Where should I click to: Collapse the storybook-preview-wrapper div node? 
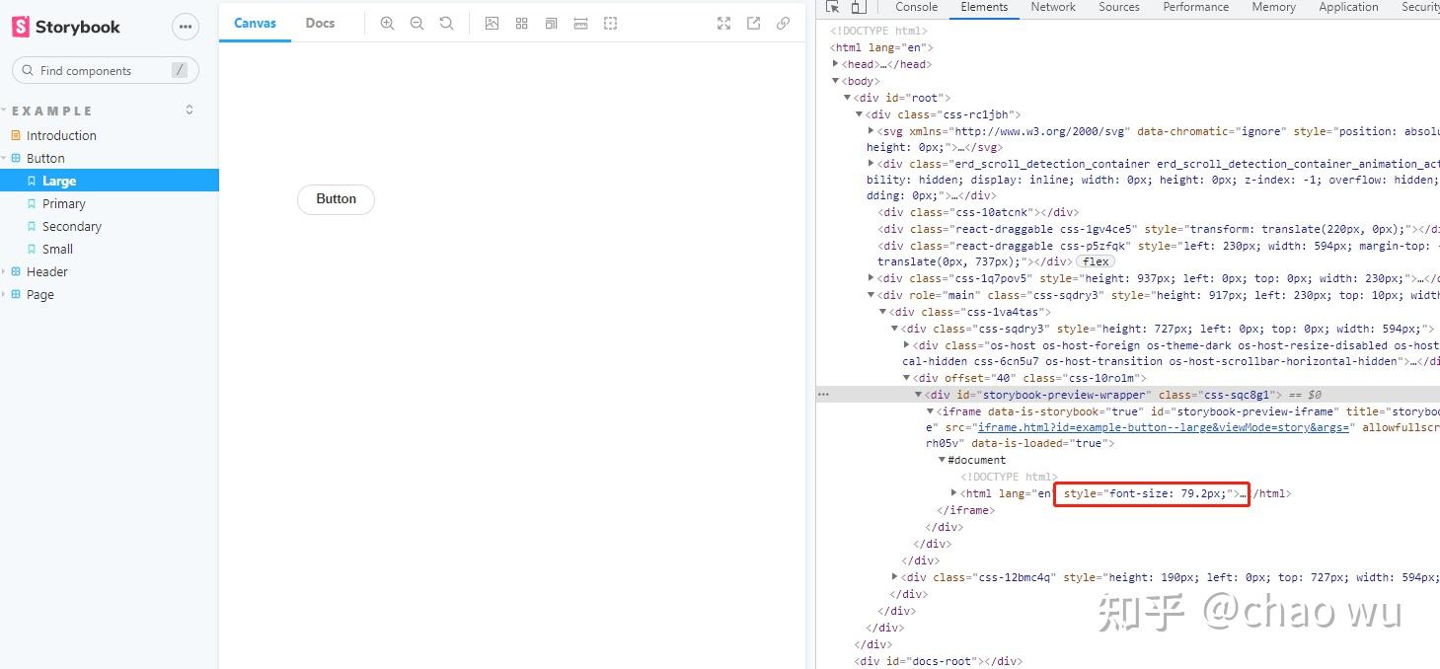tap(918, 395)
